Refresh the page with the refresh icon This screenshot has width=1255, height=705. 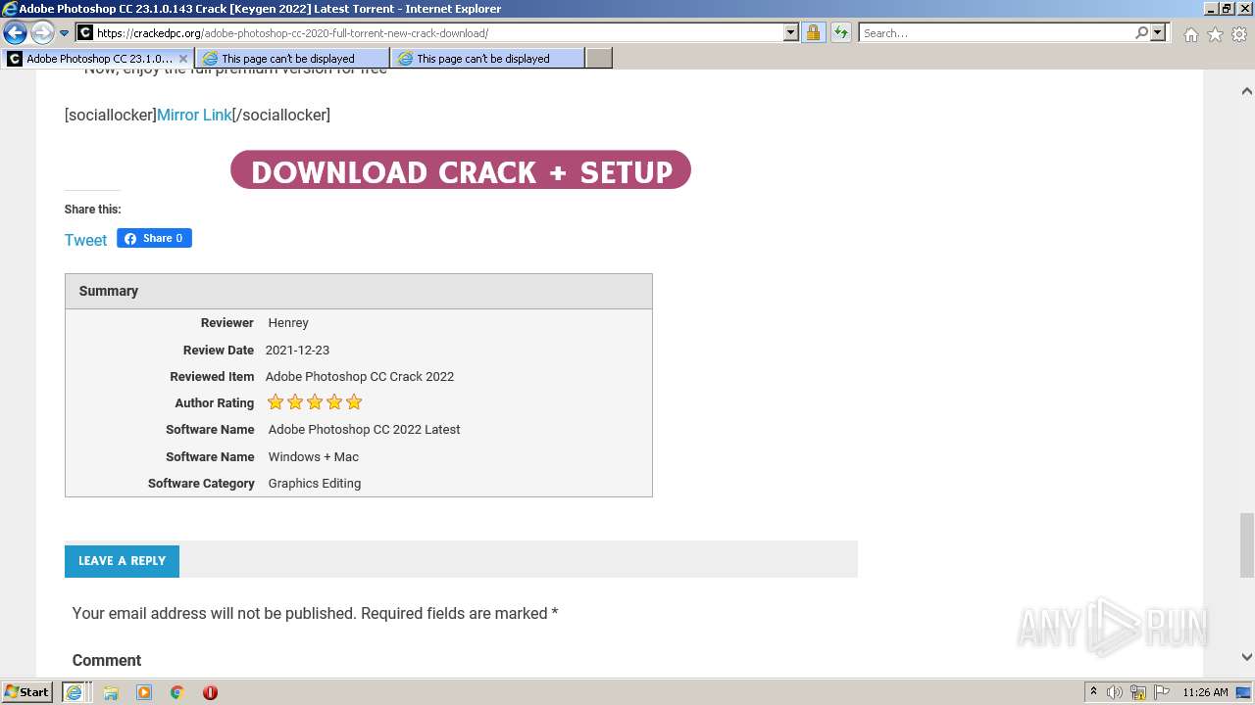point(840,33)
